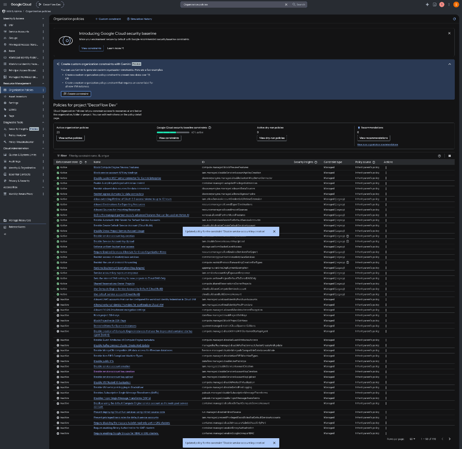Screen dimensions: 462x449
Task: Close the bottom 'Updated policy' notification toast
Action: pyautogui.click(x=274, y=443)
